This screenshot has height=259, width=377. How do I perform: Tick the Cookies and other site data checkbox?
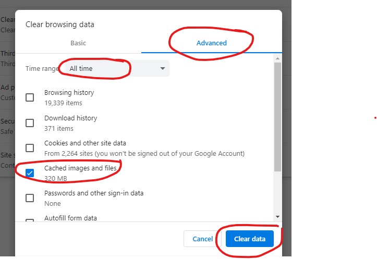[x=30, y=148]
